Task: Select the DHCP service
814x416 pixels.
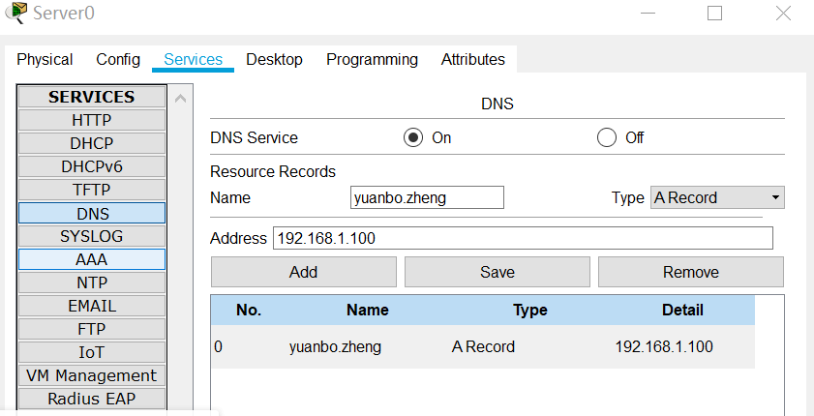Action: [x=92, y=143]
